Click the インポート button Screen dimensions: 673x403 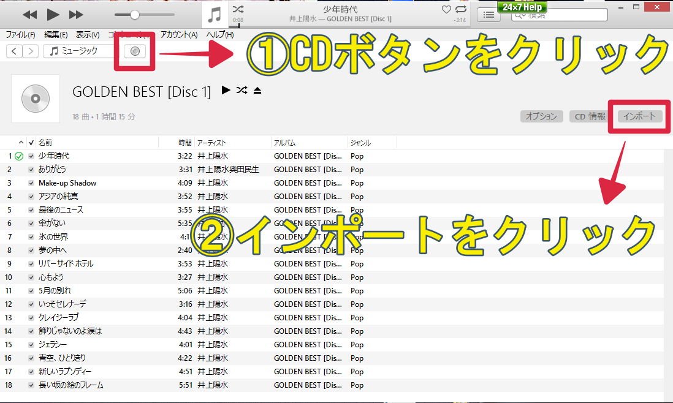tap(639, 115)
